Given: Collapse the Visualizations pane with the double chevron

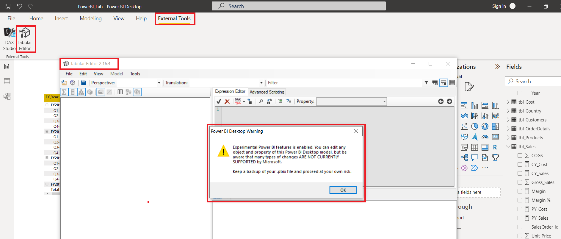Looking at the screenshot, I should [x=497, y=67].
